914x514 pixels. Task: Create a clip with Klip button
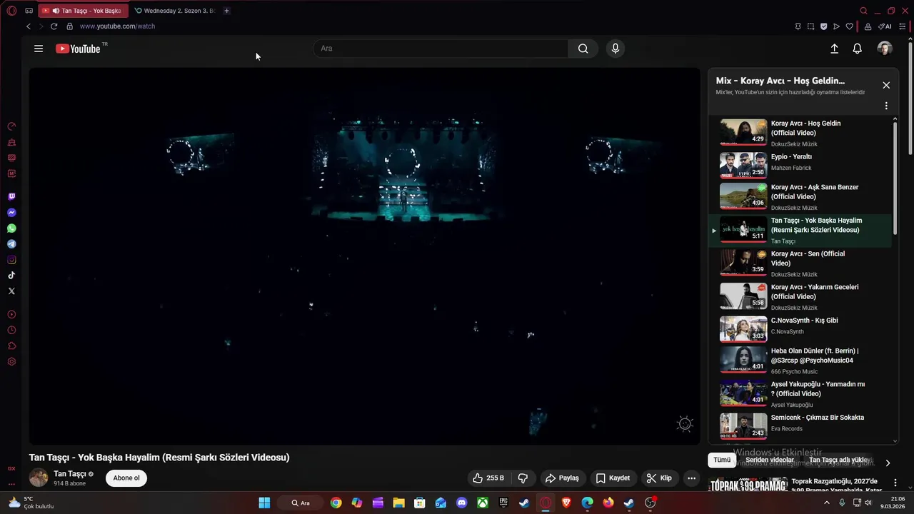(x=659, y=478)
